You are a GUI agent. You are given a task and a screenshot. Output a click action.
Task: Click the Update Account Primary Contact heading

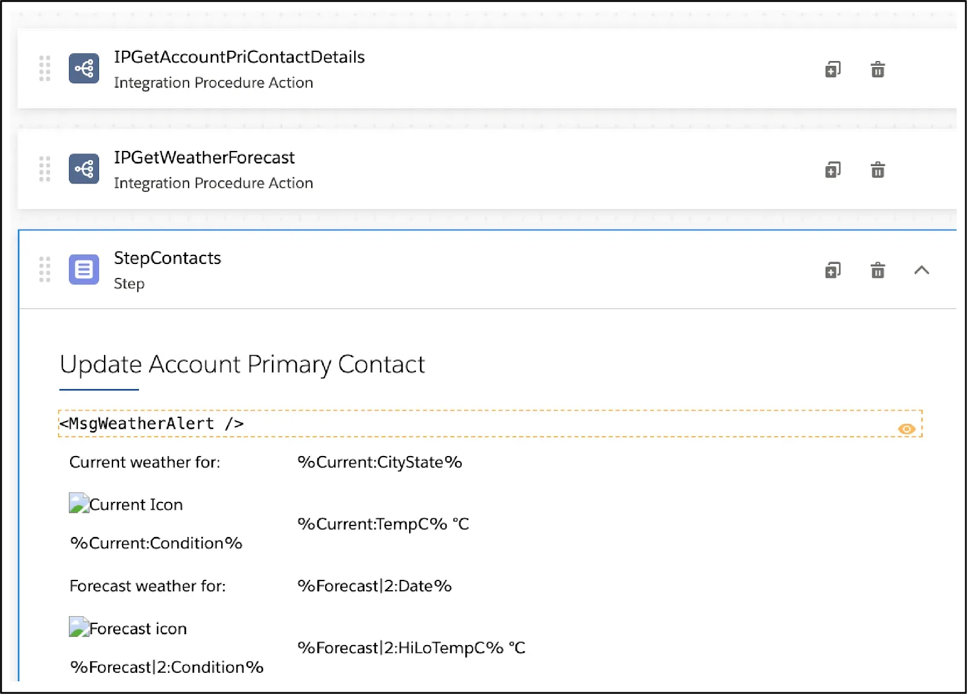pos(242,364)
